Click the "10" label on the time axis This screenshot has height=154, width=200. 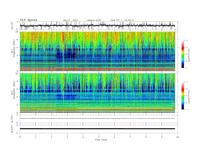[x=178, y=137]
